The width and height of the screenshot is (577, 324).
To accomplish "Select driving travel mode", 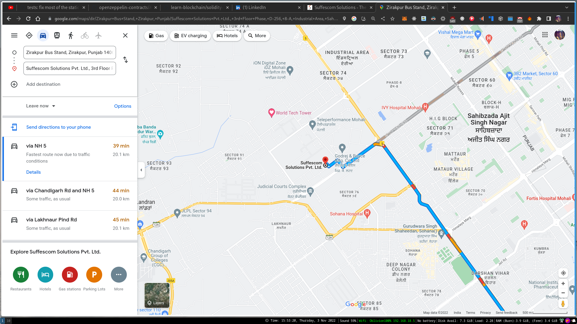I will click(x=43, y=35).
